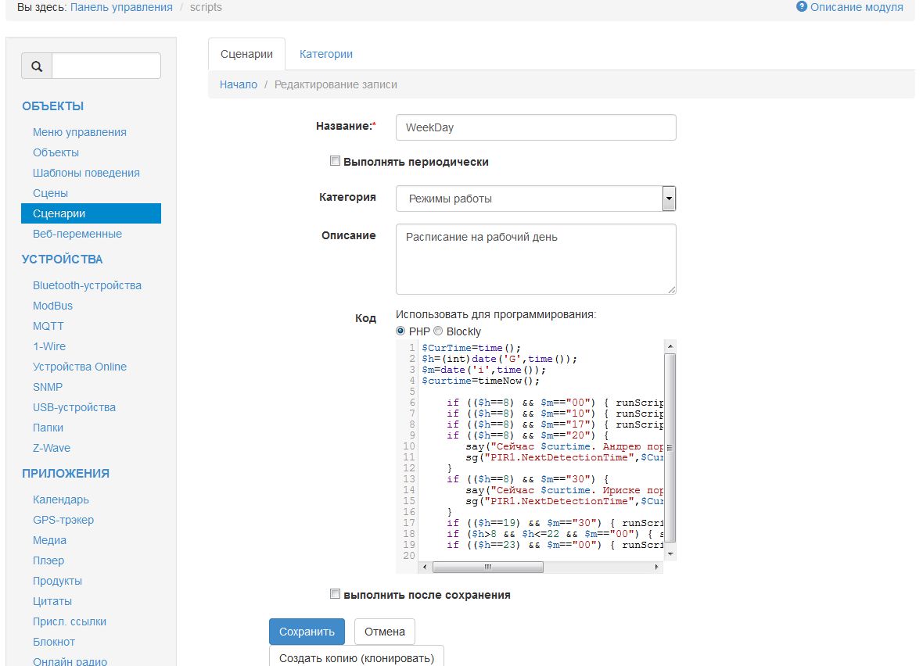Switch to the Категории tab

[x=325, y=54]
